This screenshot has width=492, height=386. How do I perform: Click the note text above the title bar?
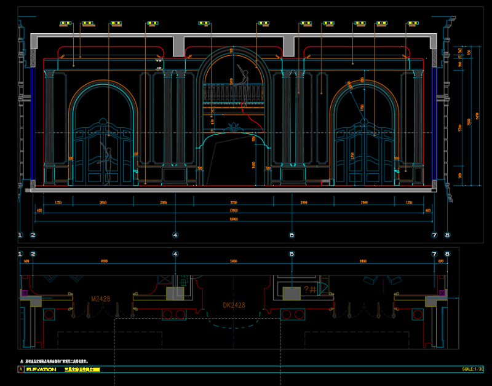coord(59,361)
